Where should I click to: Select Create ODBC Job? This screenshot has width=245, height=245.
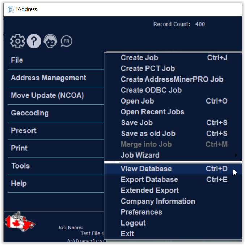pyautogui.click(x=173, y=90)
